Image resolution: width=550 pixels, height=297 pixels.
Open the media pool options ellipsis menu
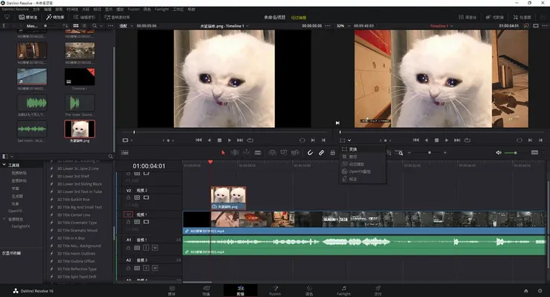tap(111, 26)
